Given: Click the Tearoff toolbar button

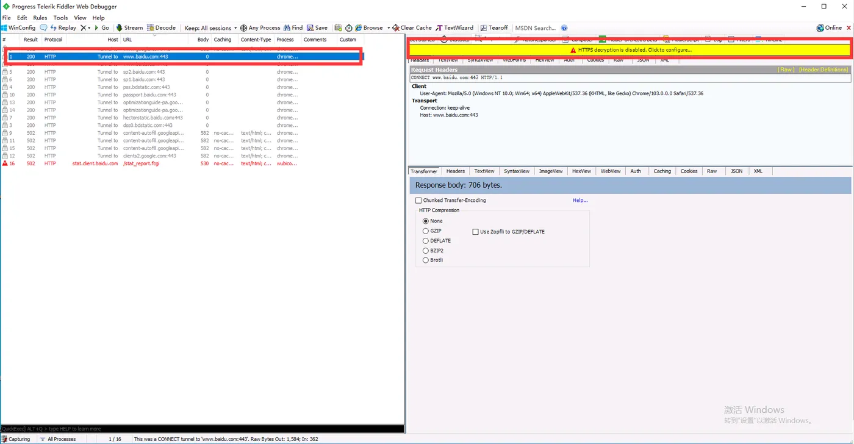Looking at the screenshot, I should point(494,28).
